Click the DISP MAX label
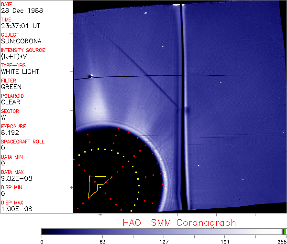Screen dimensions: 287x244 pos(12,203)
